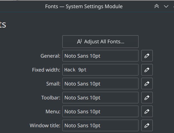
Task: Click the Menu: label
Action: point(53,112)
